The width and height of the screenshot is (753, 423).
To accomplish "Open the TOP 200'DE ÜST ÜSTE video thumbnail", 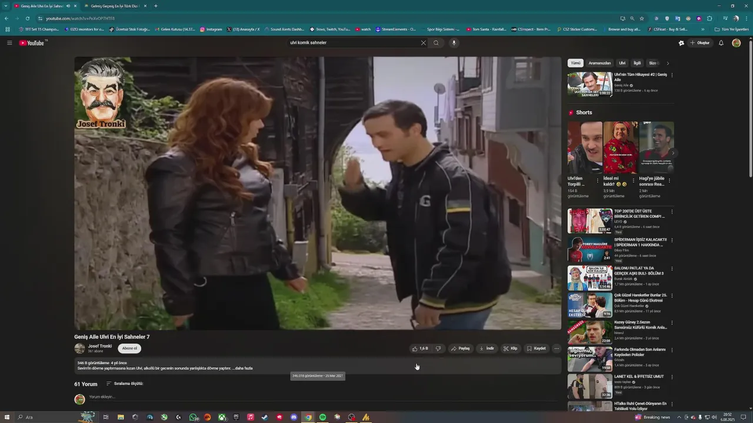I will 589,221.
